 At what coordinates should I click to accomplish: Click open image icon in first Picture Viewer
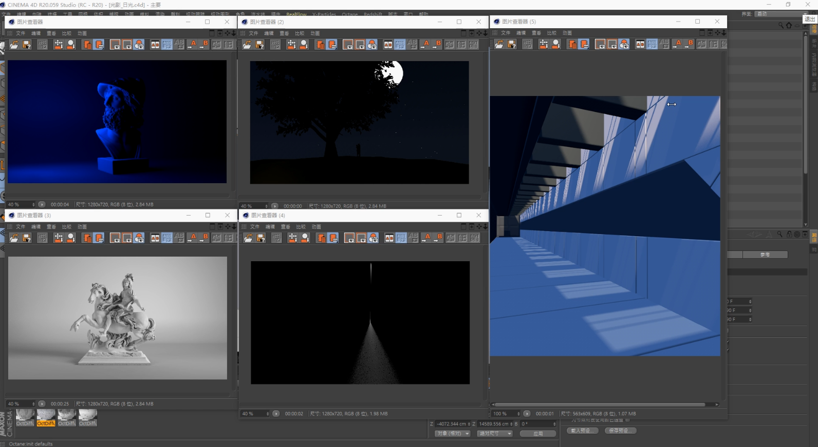click(14, 45)
